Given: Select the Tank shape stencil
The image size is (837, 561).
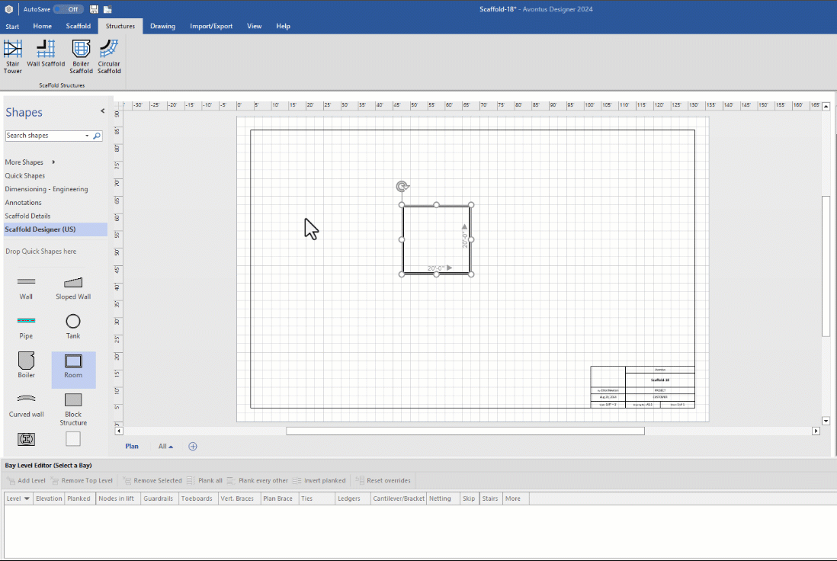Looking at the screenshot, I should point(73,326).
